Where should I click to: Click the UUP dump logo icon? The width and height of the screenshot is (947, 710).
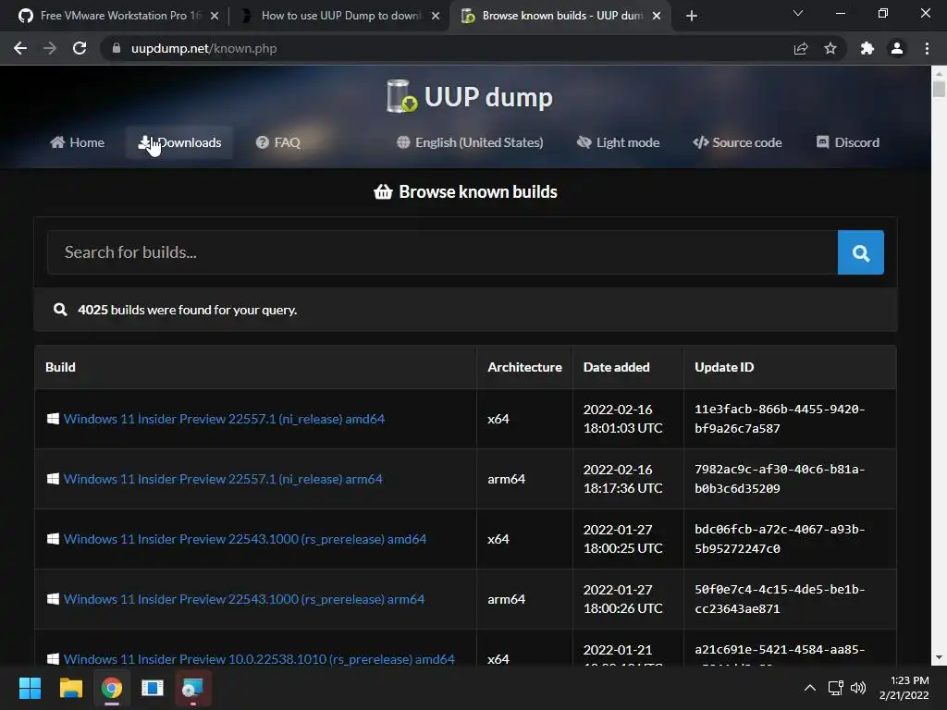click(401, 96)
